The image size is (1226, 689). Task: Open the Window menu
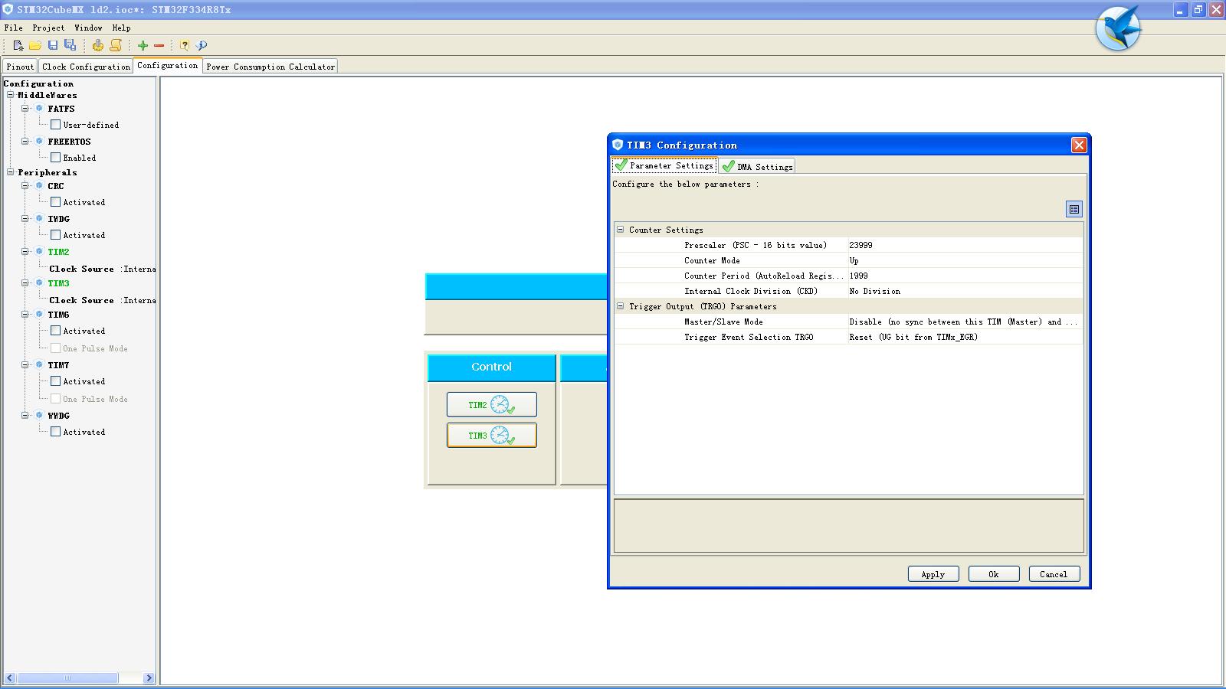point(88,28)
